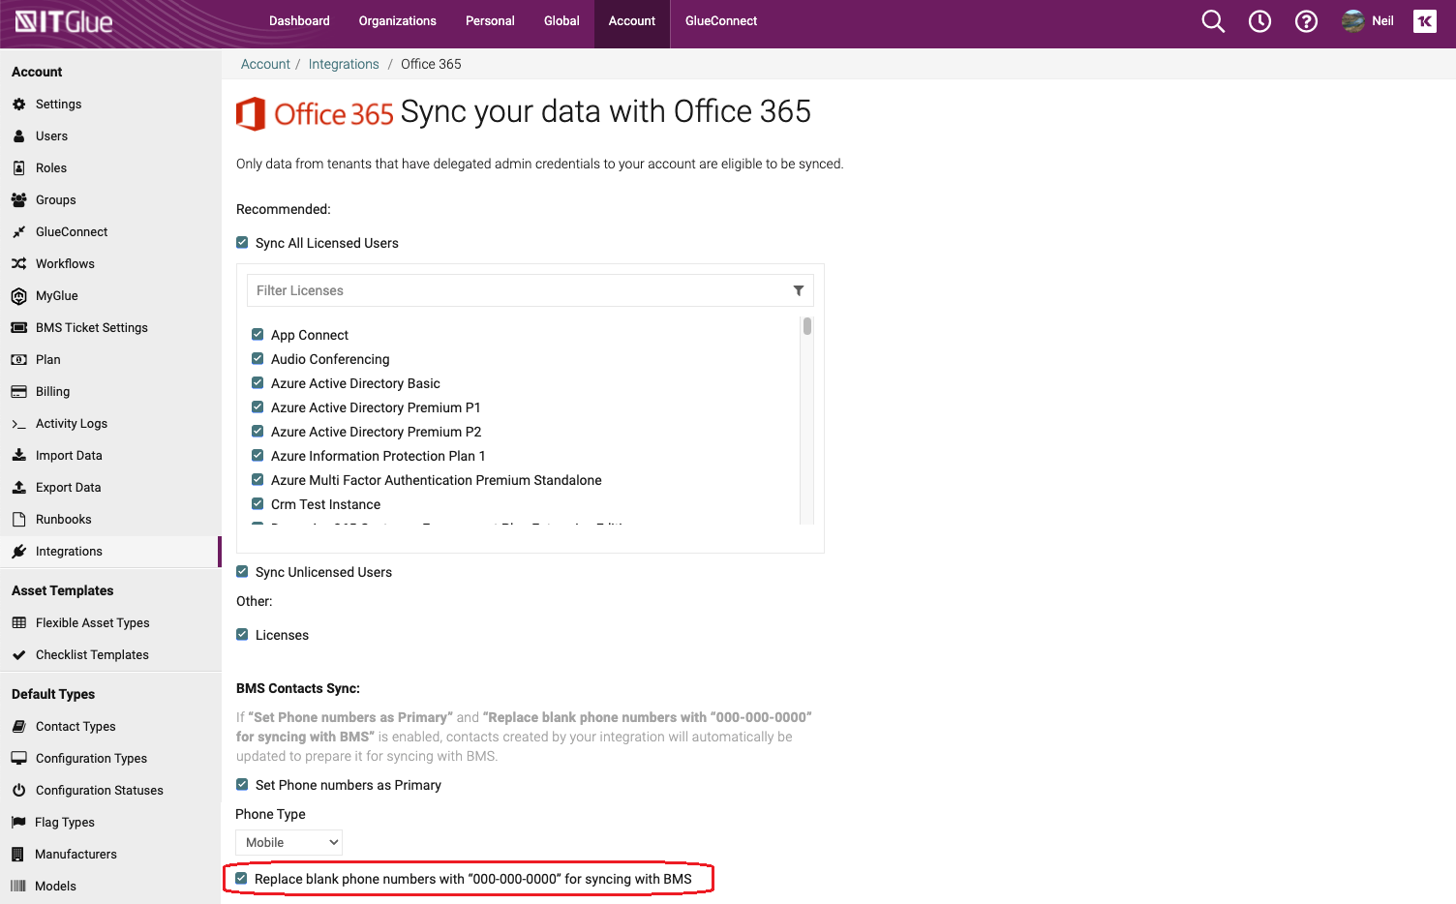Uncheck the Audio Conferencing license

[x=258, y=359]
